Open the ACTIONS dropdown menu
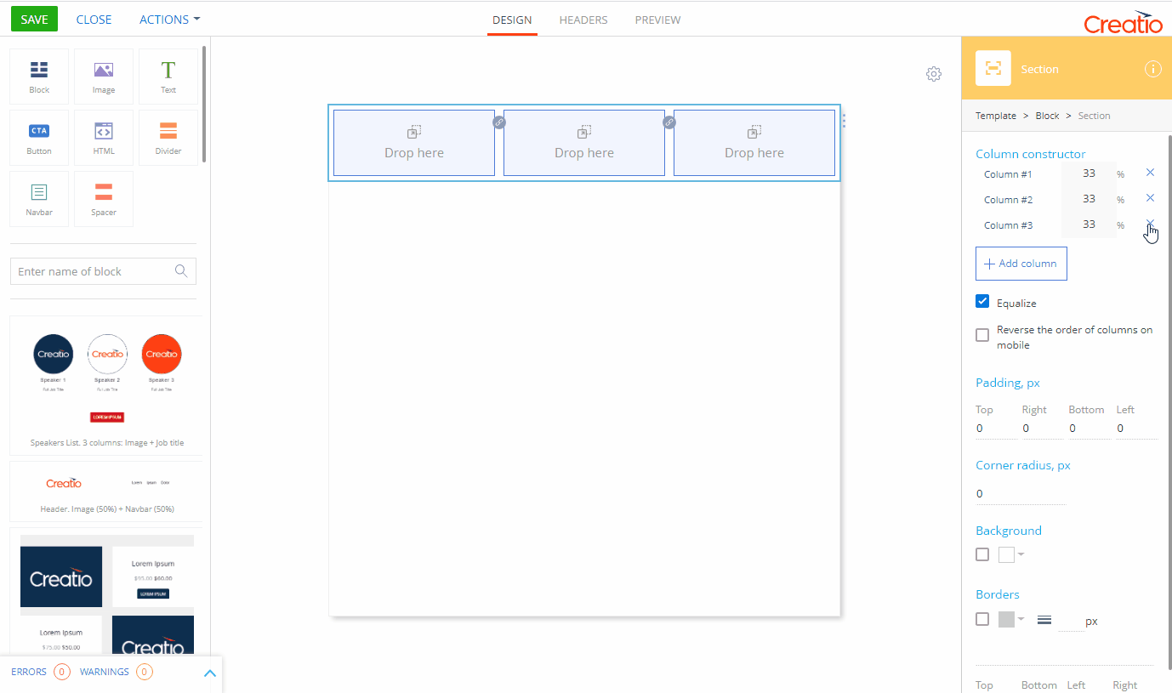The image size is (1172, 693). [169, 20]
